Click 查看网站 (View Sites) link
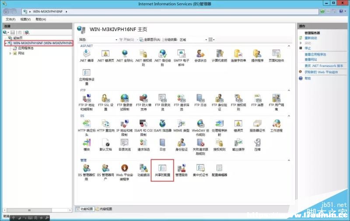Image resolution: width=350 pixels, height=221 pixels. tap(311, 60)
